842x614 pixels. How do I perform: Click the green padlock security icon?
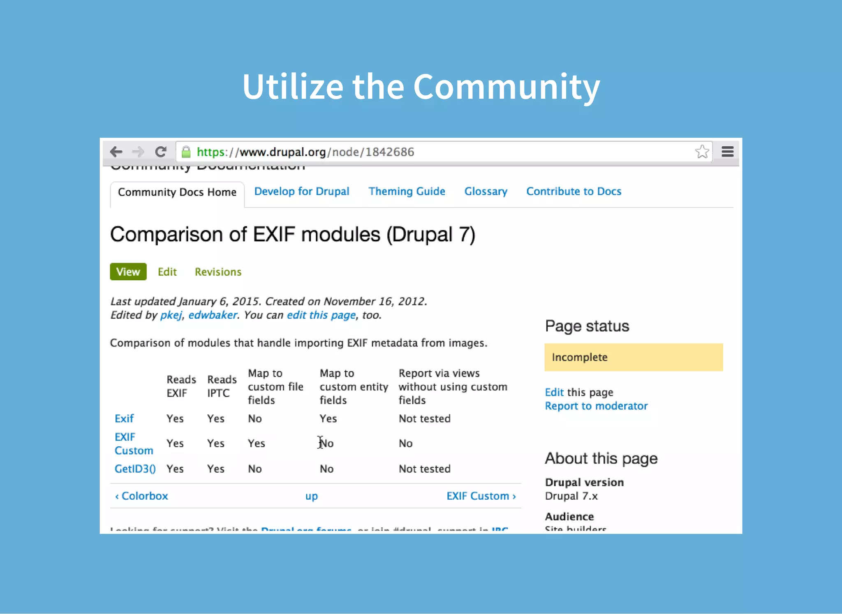pos(186,152)
